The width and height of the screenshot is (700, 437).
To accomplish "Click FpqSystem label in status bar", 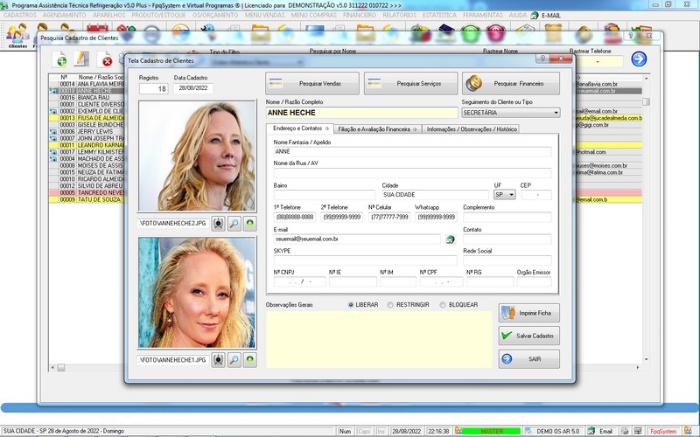I will point(663,431).
